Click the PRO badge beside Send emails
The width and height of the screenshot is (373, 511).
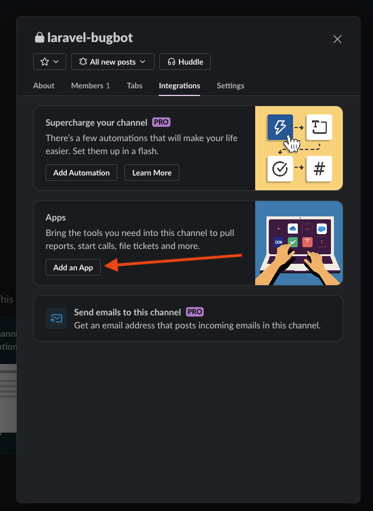tap(195, 312)
